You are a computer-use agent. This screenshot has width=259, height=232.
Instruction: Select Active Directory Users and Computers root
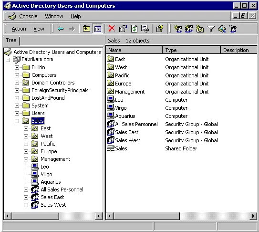coord(57,52)
